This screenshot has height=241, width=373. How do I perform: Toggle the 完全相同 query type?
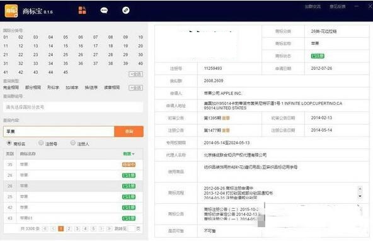(x=11, y=87)
